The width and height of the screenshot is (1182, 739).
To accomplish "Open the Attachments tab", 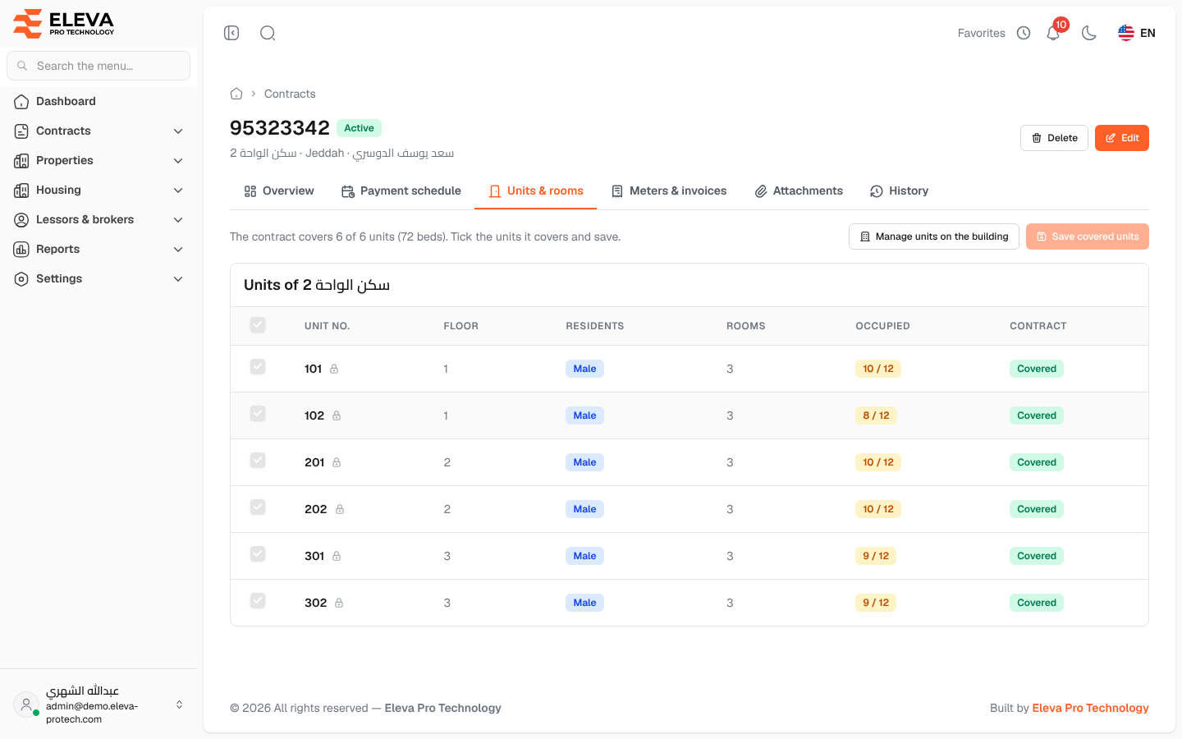I will coord(799,190).
